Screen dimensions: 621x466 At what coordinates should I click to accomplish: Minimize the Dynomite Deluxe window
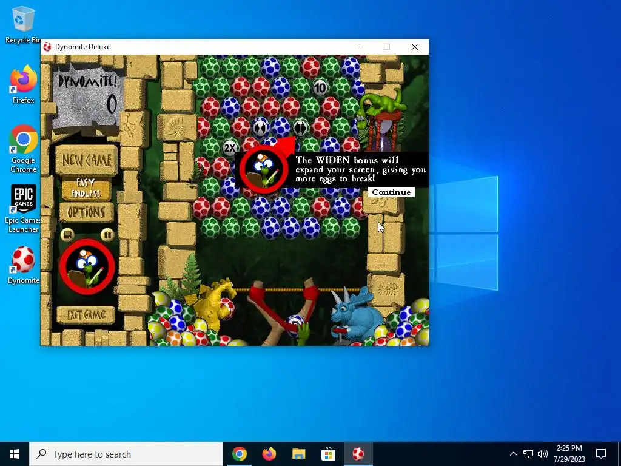coord(360,47)
